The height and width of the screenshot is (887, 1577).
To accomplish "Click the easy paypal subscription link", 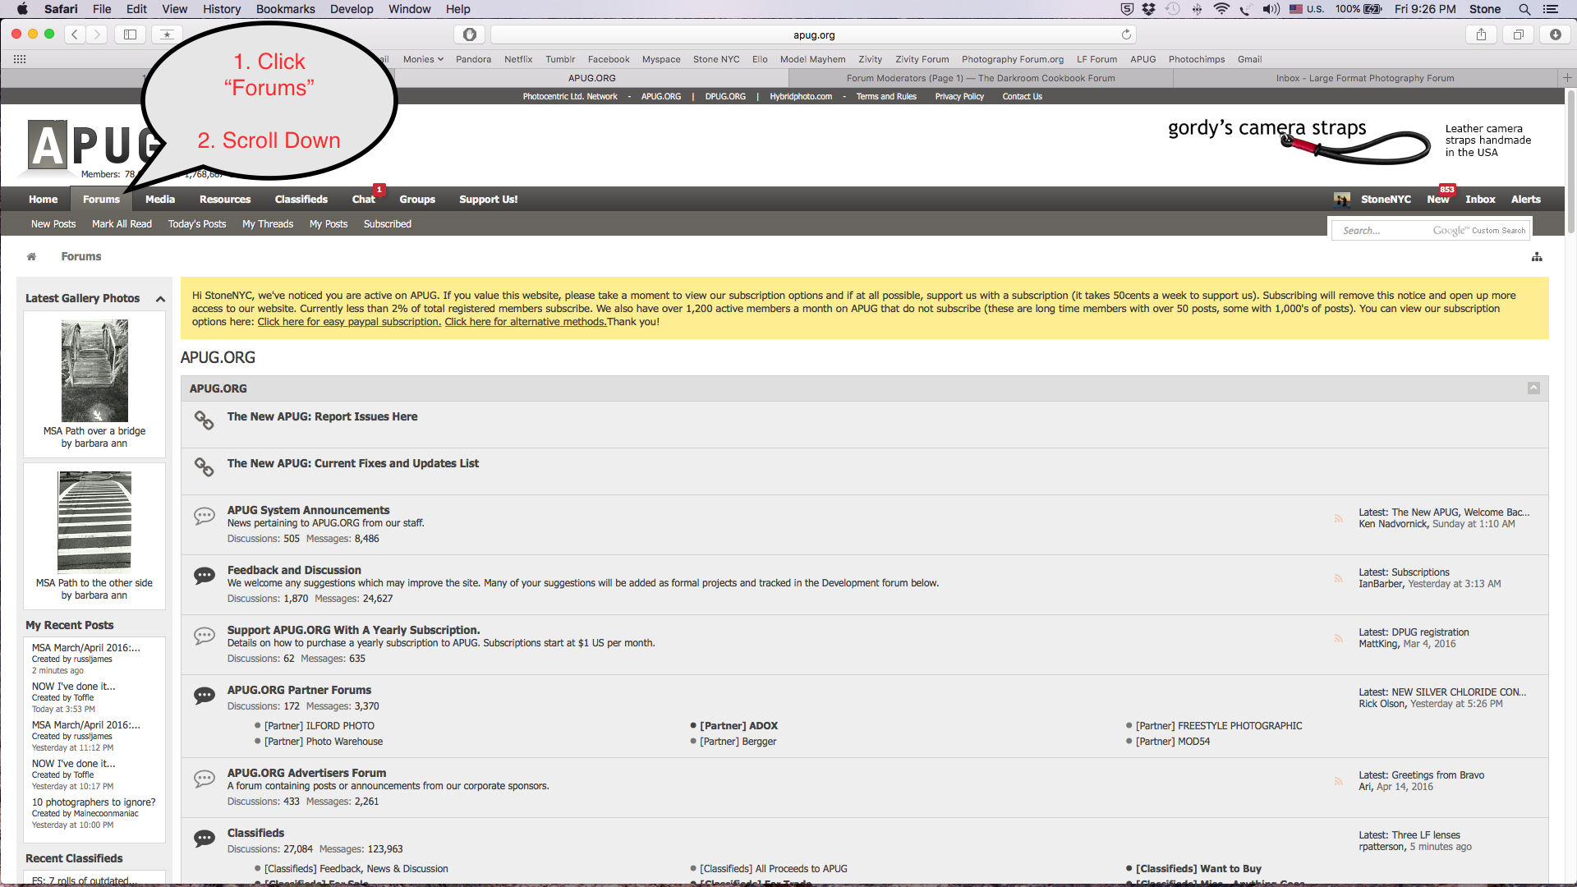I will pyautogui.click(x=349, y=322).
